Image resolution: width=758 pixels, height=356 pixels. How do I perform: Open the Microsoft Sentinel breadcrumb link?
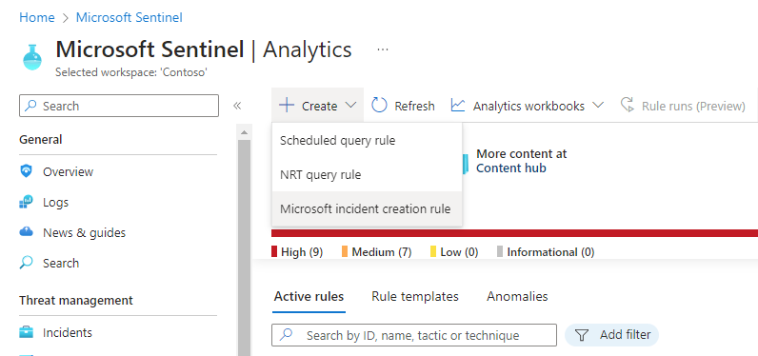(130, 18)
